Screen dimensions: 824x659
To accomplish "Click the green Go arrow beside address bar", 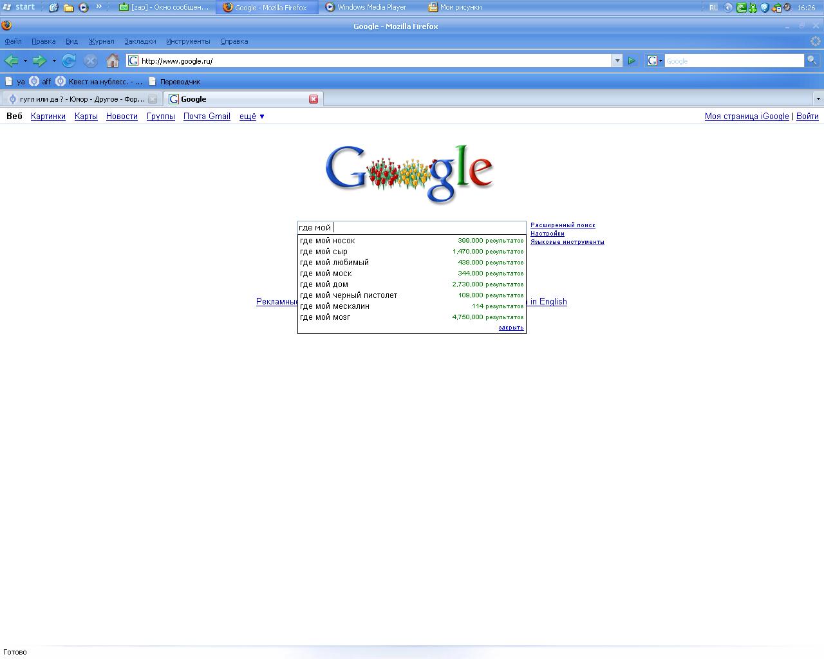I will tap(632, 60).
